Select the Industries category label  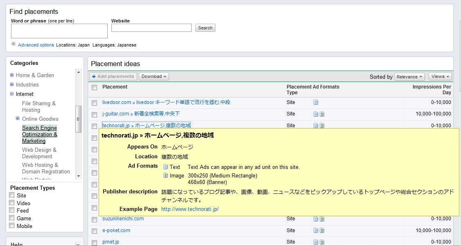pyautogui.click(x=27, y=84)
